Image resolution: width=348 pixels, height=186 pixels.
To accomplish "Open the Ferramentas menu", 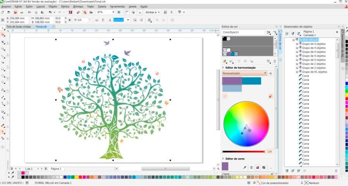I will tap(118, 7).
